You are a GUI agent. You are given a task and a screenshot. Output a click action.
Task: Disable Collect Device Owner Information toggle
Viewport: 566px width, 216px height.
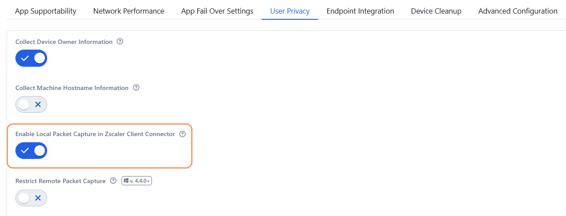point(31,58)
